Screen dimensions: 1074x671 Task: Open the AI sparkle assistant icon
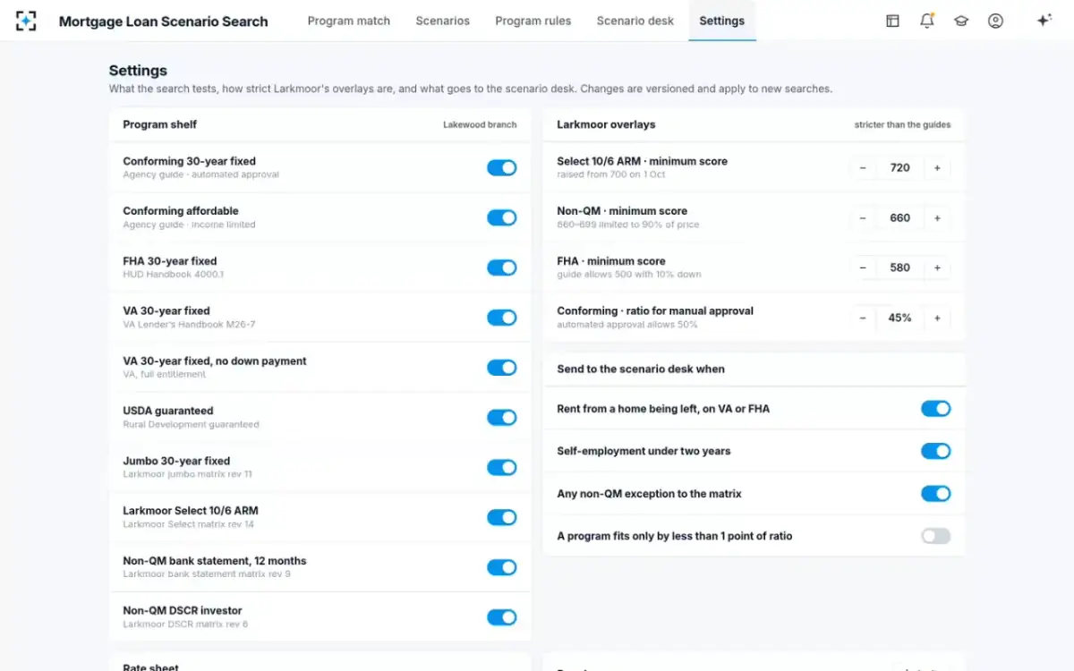click(1044, 21)
